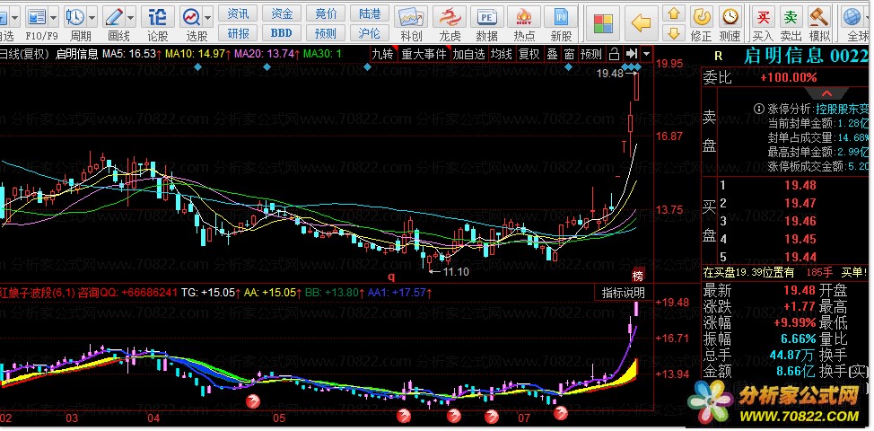
Task: Expand the 画线 dropdown arrow
Action: [x=131, y=18]
